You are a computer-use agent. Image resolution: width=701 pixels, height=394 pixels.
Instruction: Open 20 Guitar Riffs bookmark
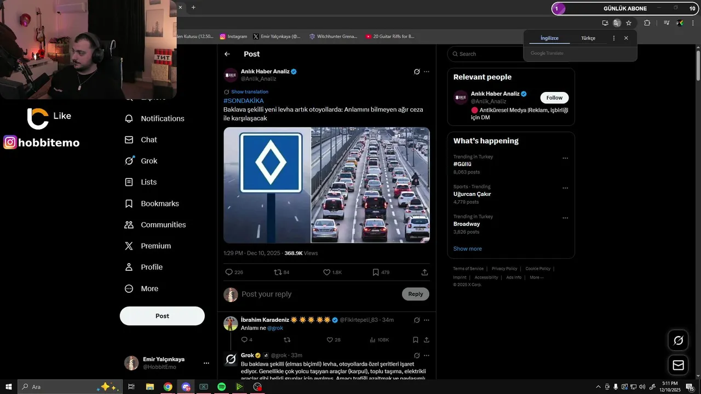click(390, 37)
